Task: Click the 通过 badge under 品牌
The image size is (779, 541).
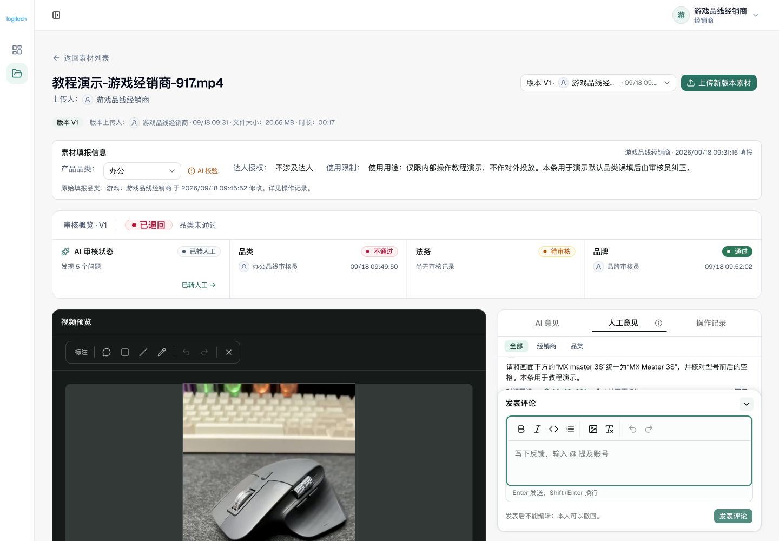Action: [737, 252]
